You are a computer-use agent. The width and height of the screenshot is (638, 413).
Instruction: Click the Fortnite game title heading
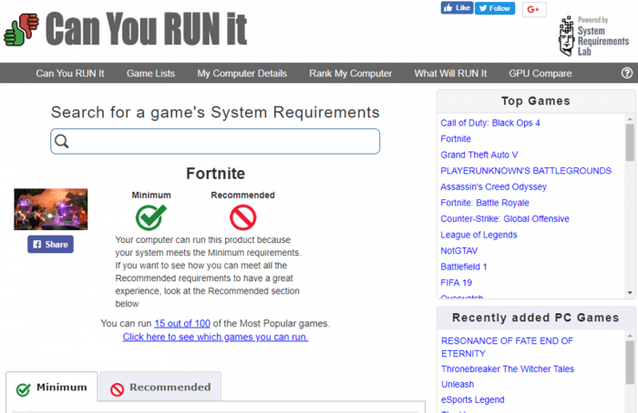pos(216,174)
